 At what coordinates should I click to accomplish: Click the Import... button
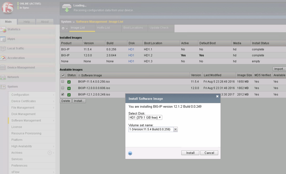[x=279, y=69]
